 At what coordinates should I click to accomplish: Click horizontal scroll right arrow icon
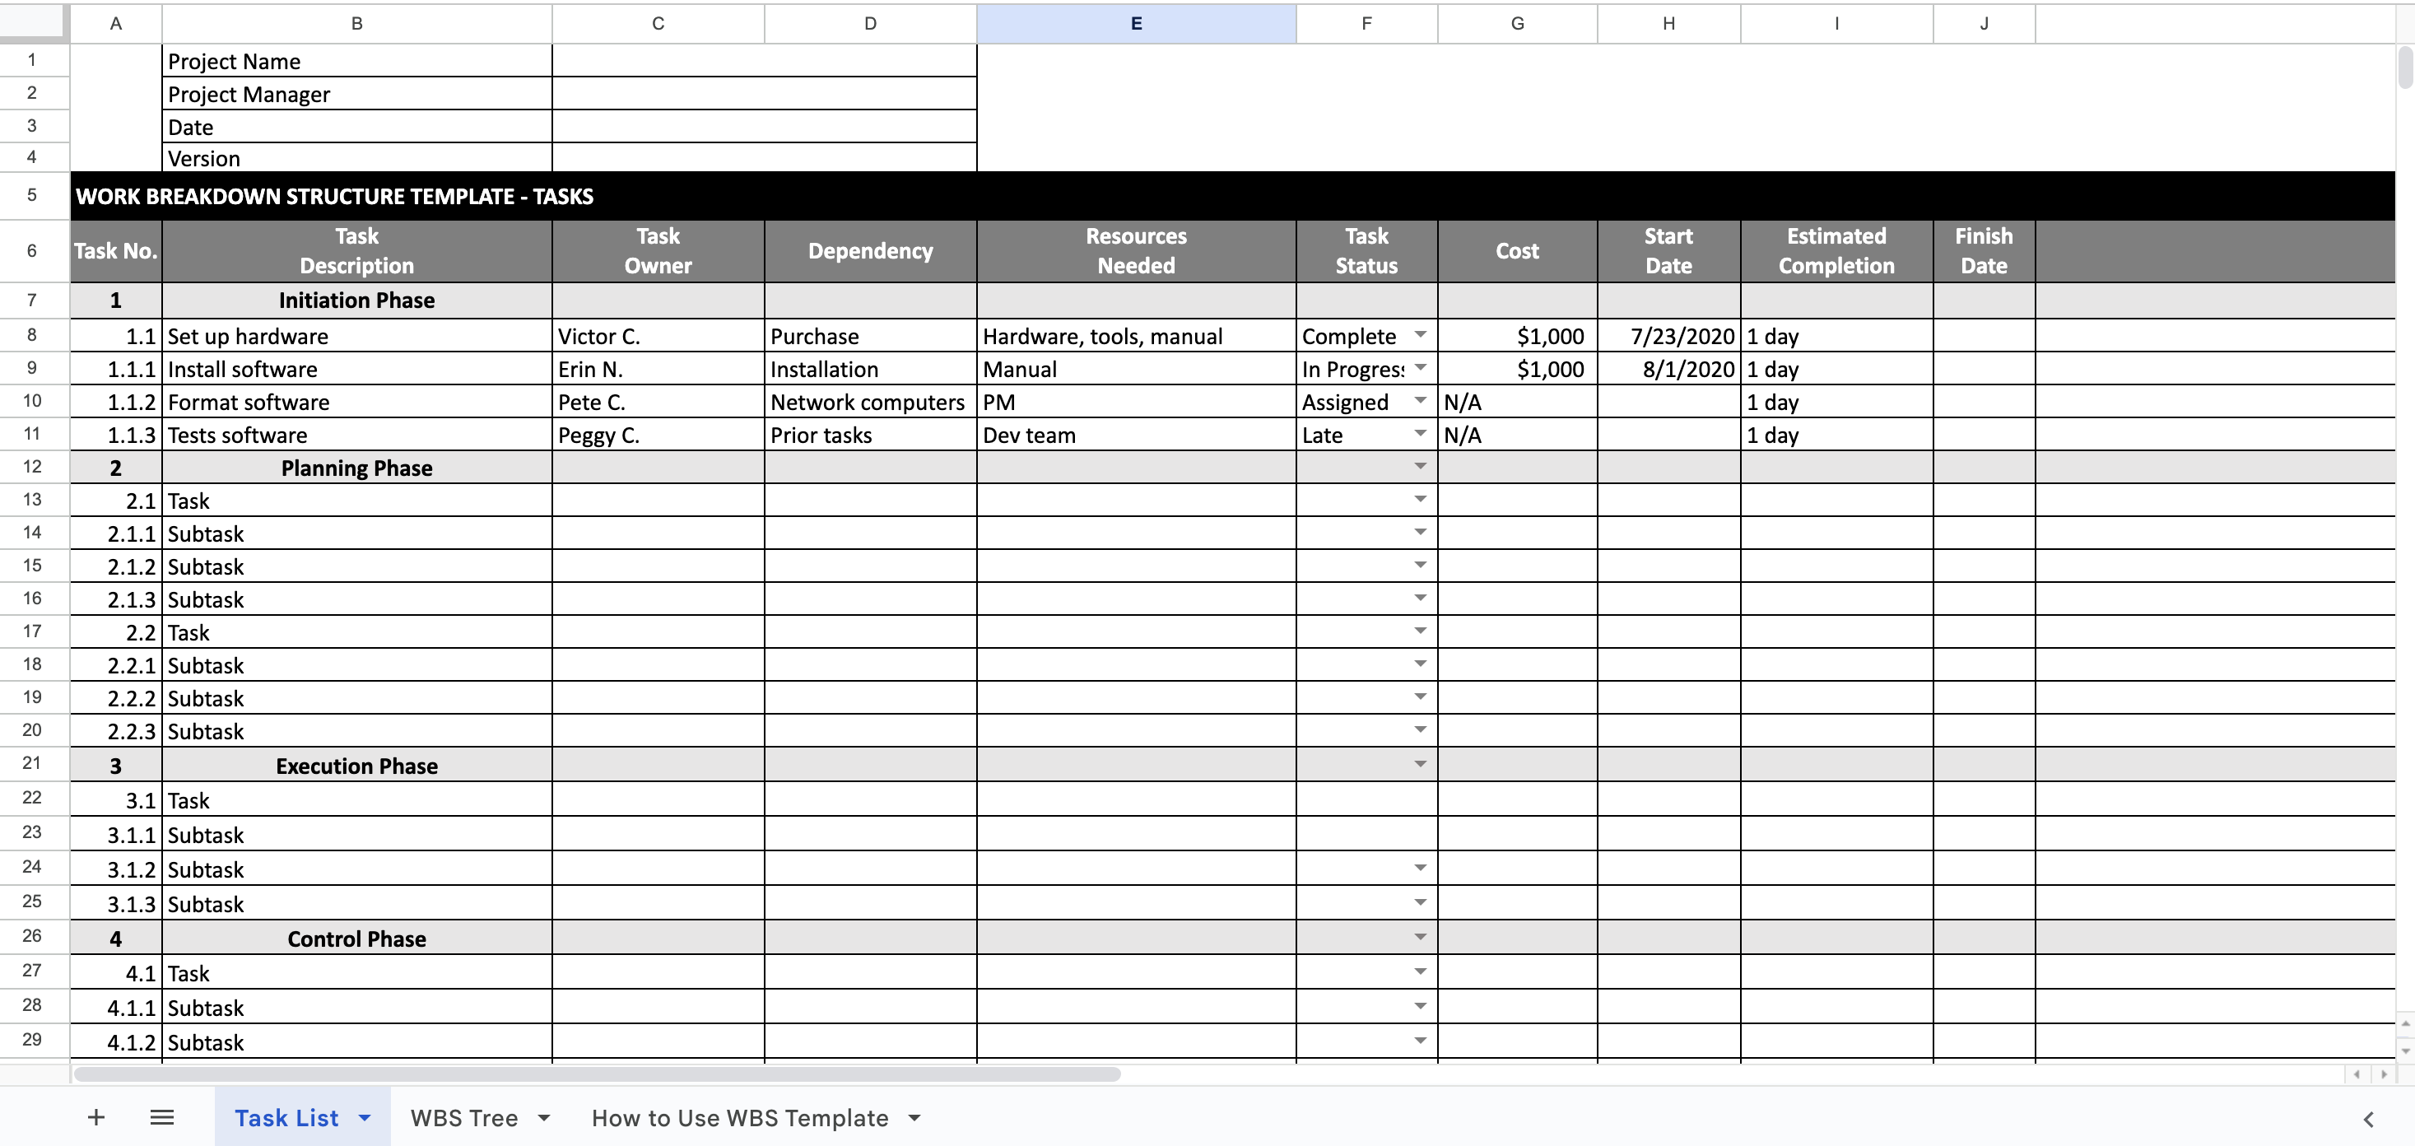tap(2384, 1074)
